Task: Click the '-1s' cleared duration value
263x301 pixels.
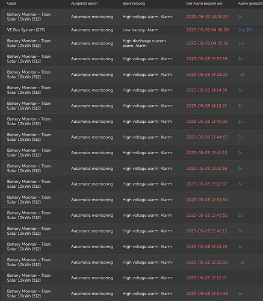Action: [241, 262]
